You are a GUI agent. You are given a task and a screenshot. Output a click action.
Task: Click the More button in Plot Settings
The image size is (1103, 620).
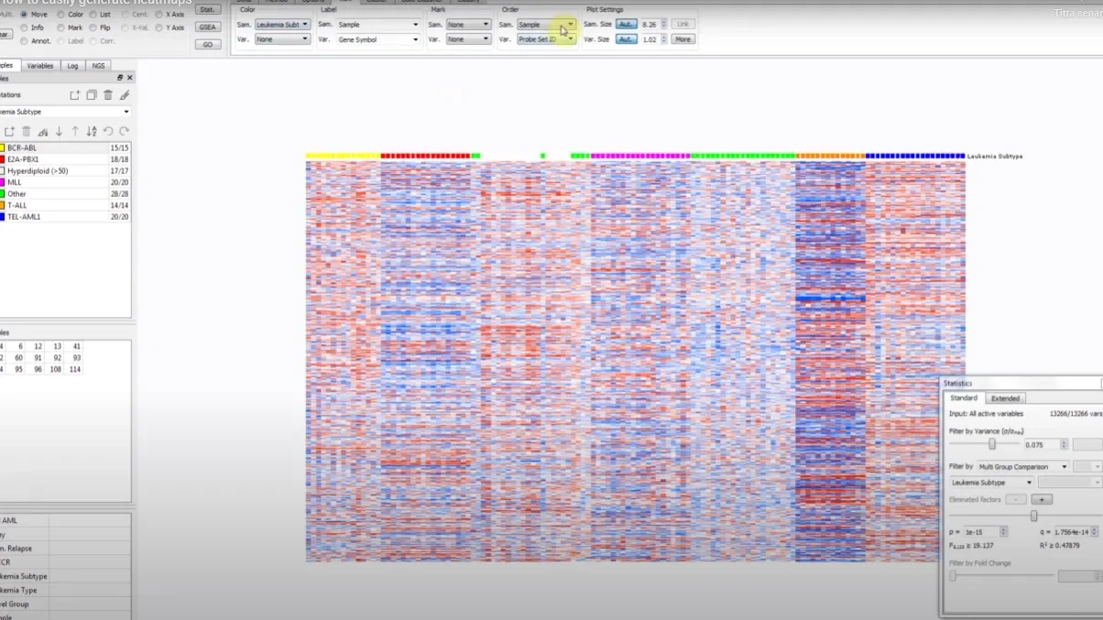tap(683, 39)
